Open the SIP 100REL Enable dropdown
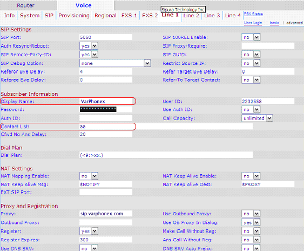The width and height of the screenshot is (304, 251). click(251, 37)
